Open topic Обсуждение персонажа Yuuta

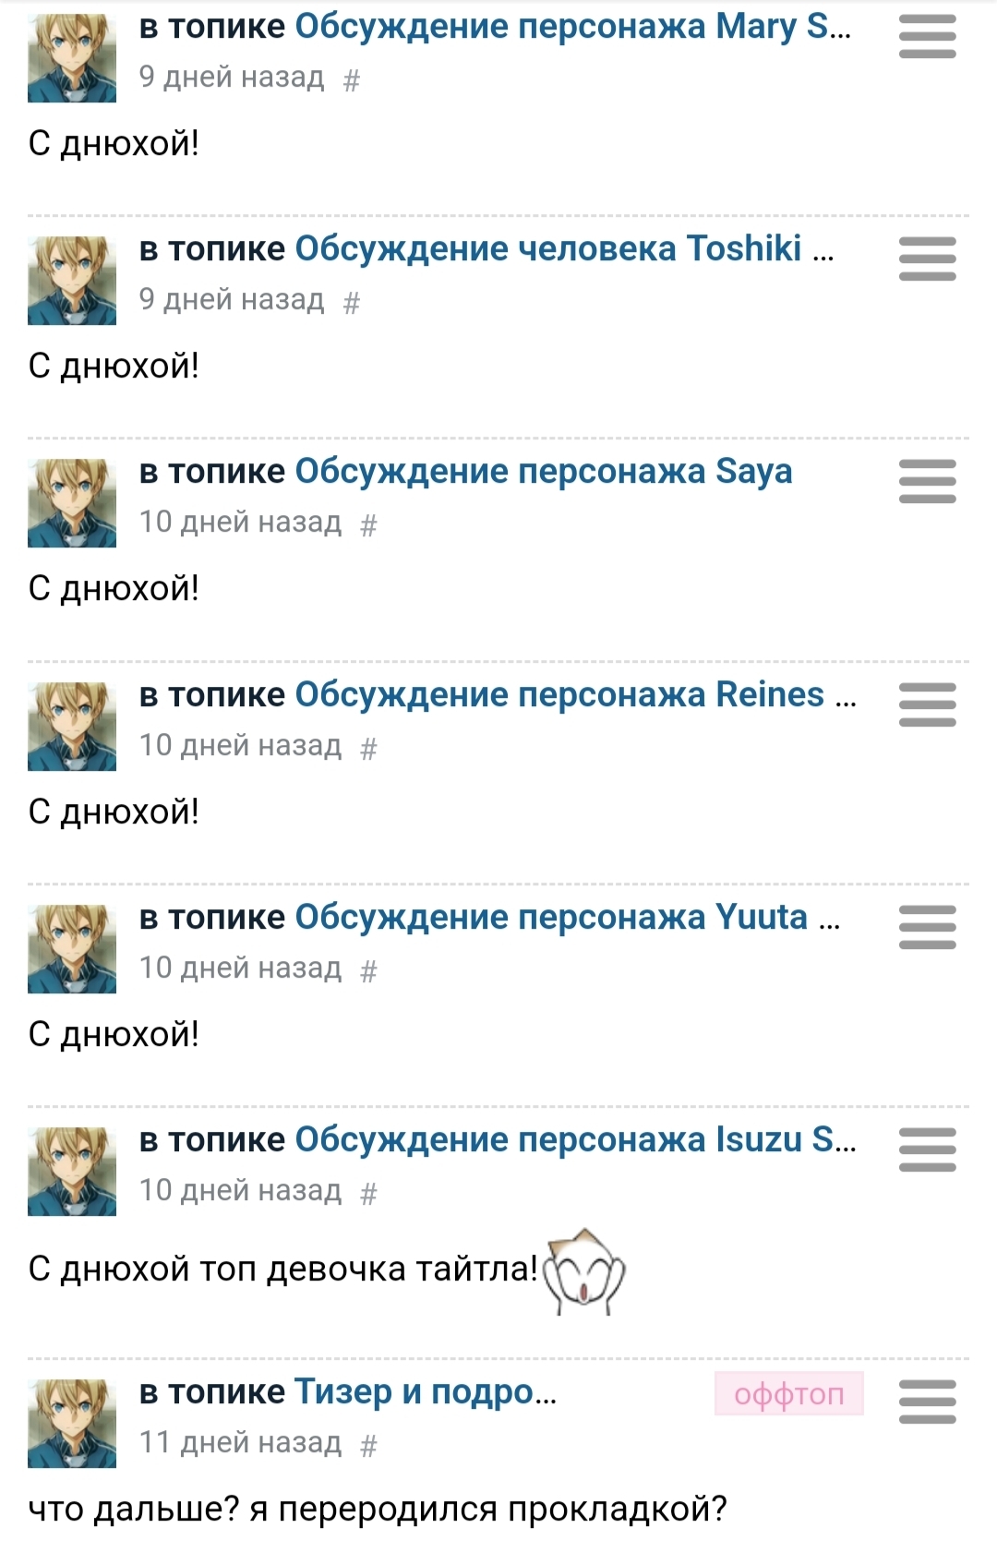tap(567, 918)
